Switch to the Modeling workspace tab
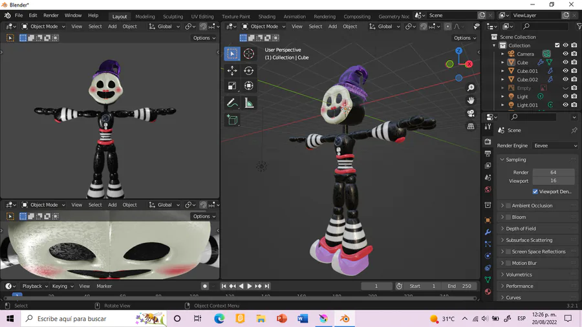582x327 pixels. [x=145, y=16]
